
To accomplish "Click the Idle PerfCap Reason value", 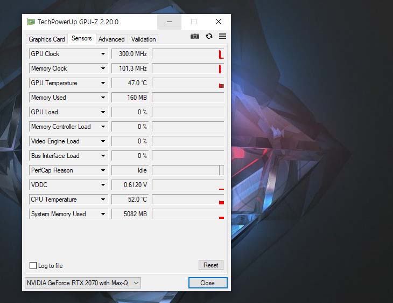I will (x=130, y=170).
